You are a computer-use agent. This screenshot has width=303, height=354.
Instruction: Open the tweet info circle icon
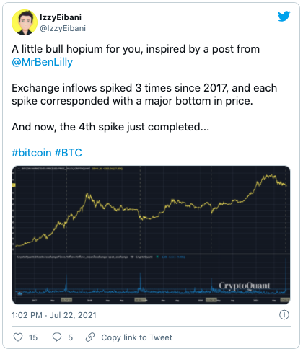coord(284,315)
